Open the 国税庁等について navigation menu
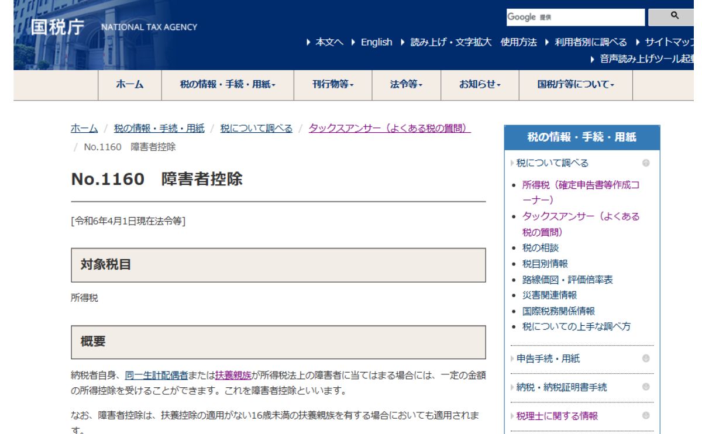 (576, 85)
